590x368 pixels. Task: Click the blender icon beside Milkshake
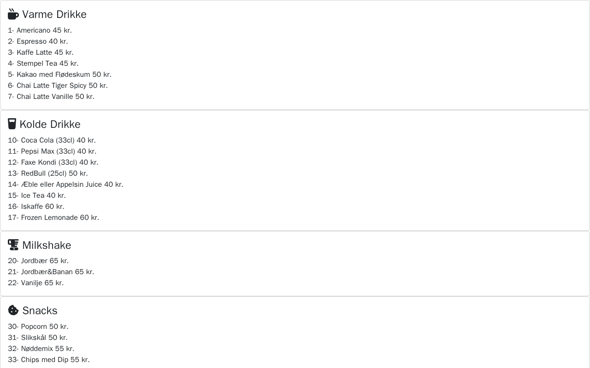click(x=13, y=245)
